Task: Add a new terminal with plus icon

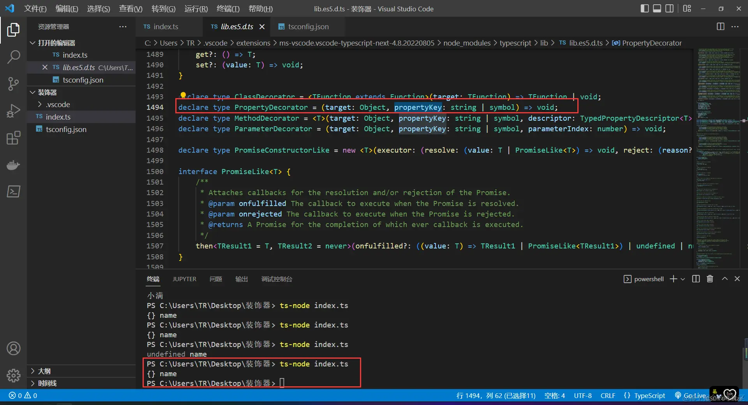Action: [673, 279]
